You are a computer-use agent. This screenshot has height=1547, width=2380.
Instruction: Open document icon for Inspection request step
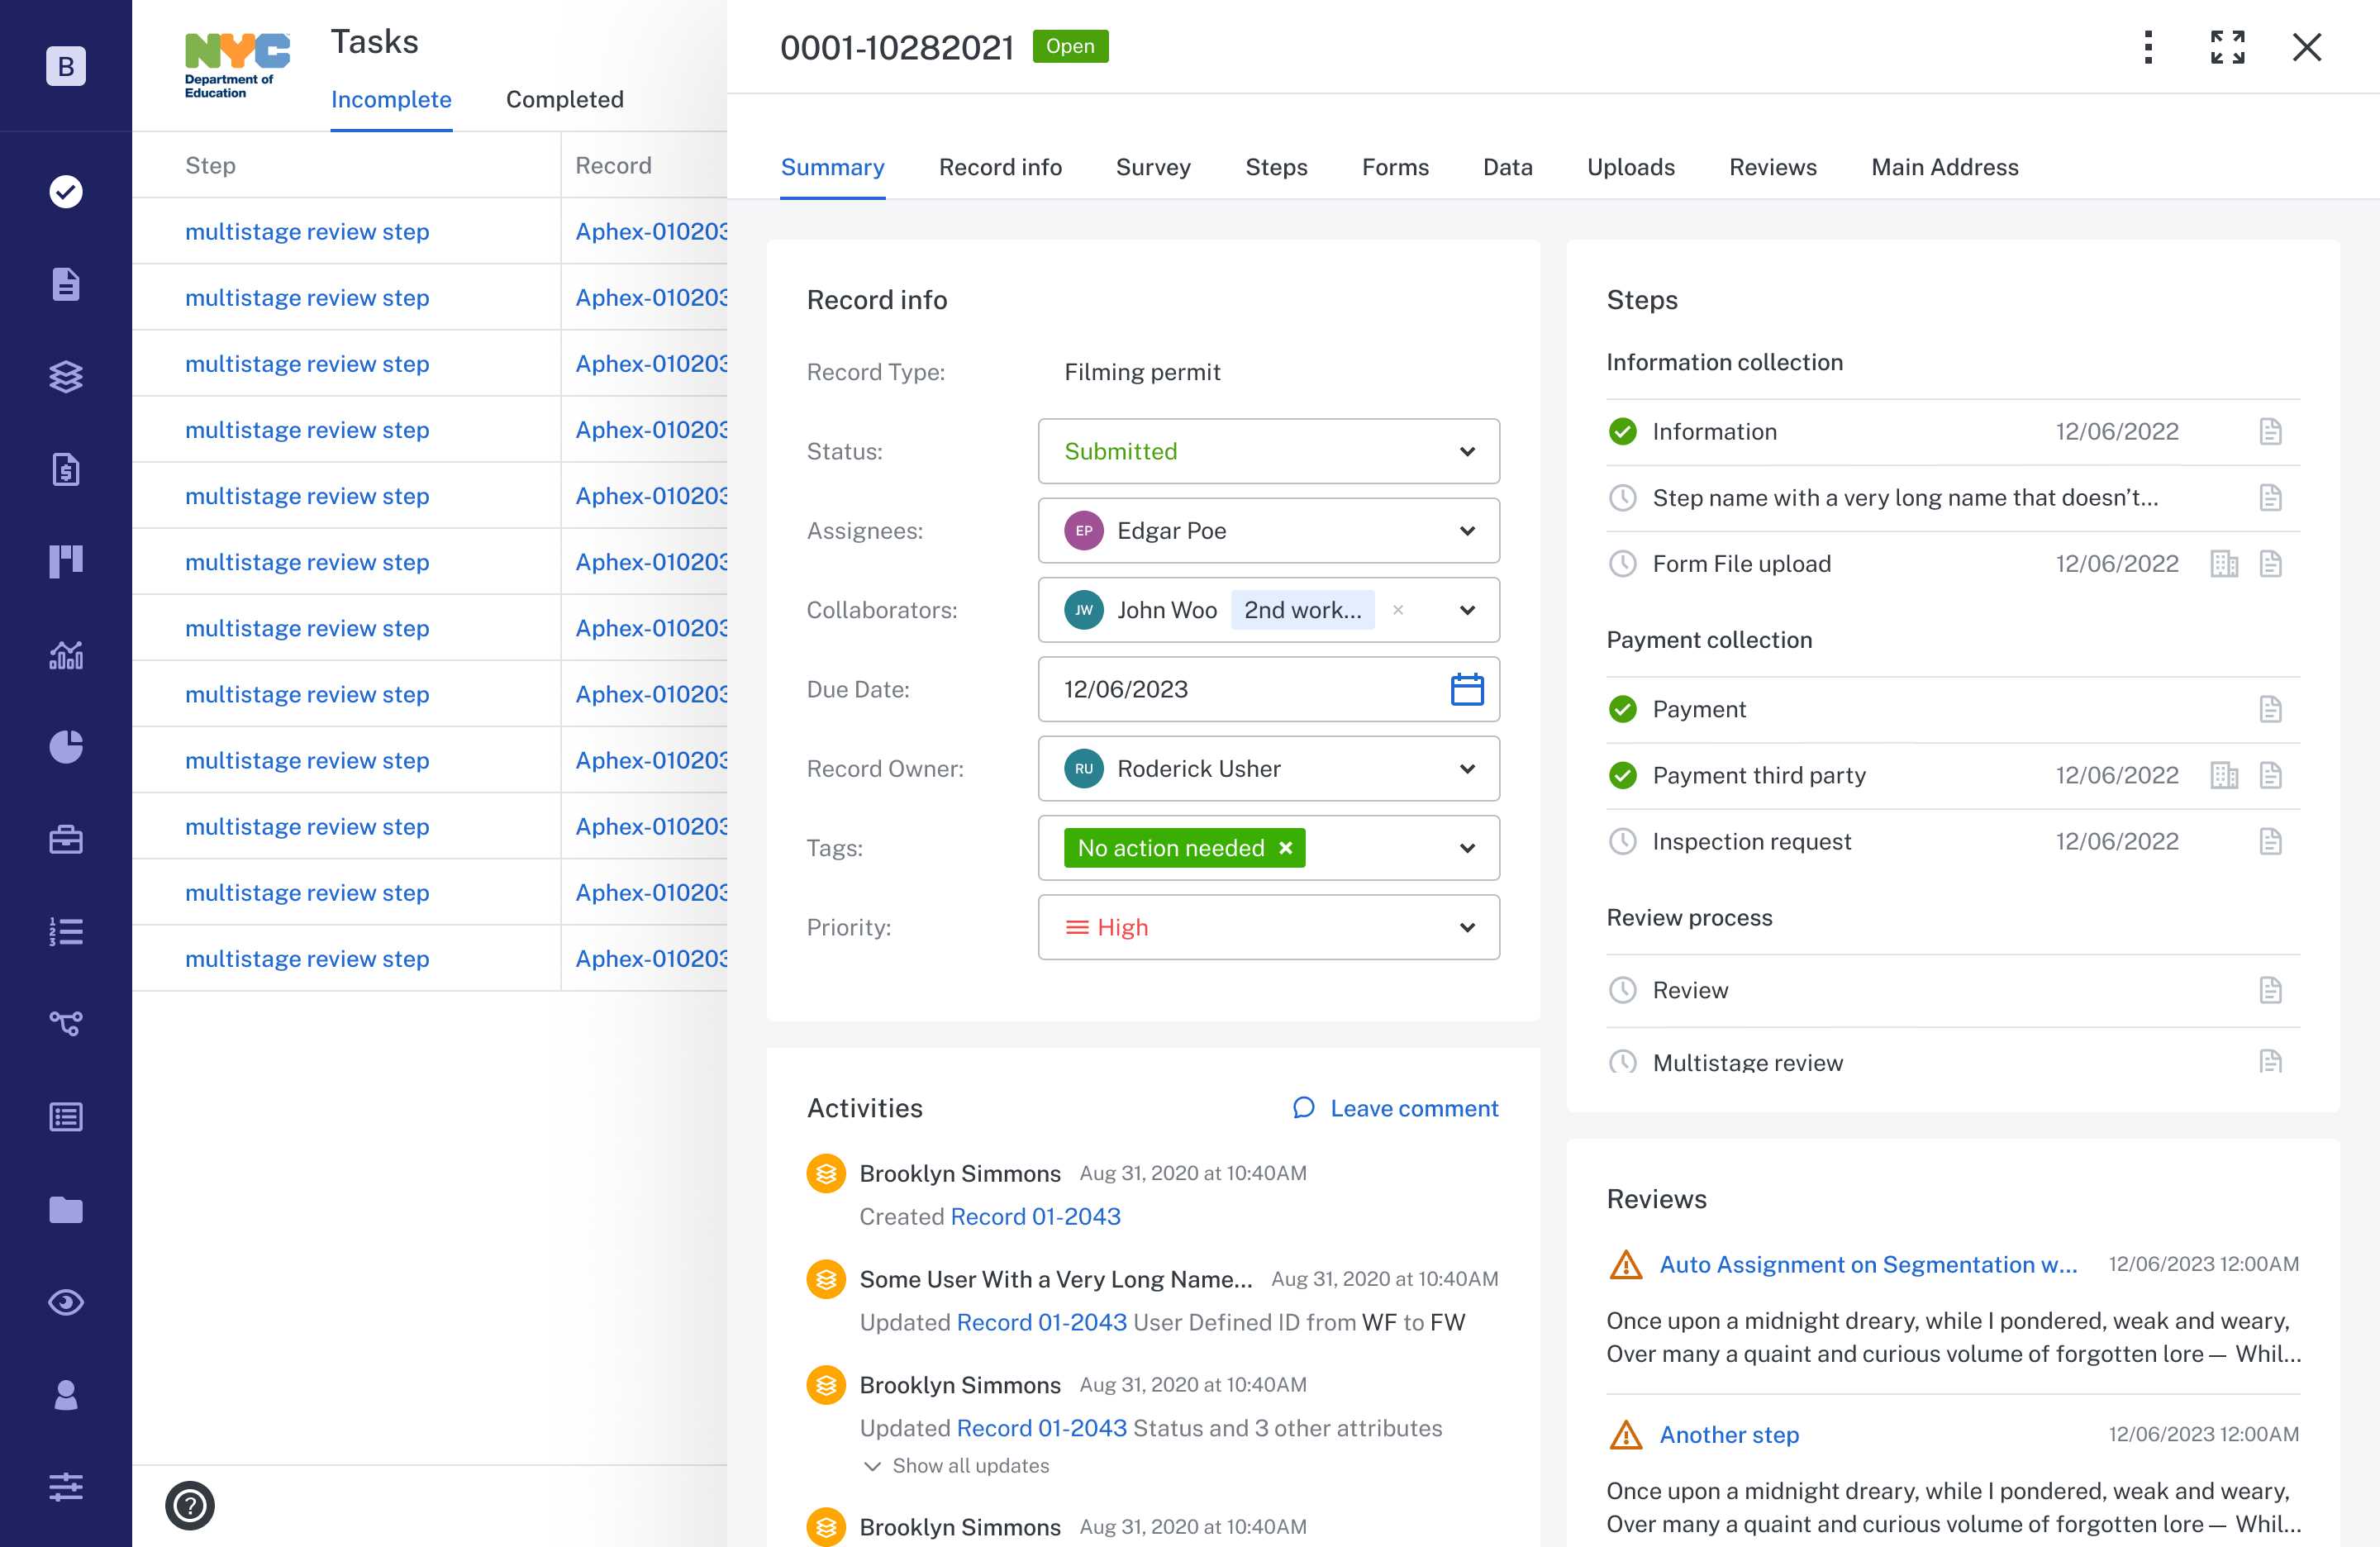(x=2270, y=841)
